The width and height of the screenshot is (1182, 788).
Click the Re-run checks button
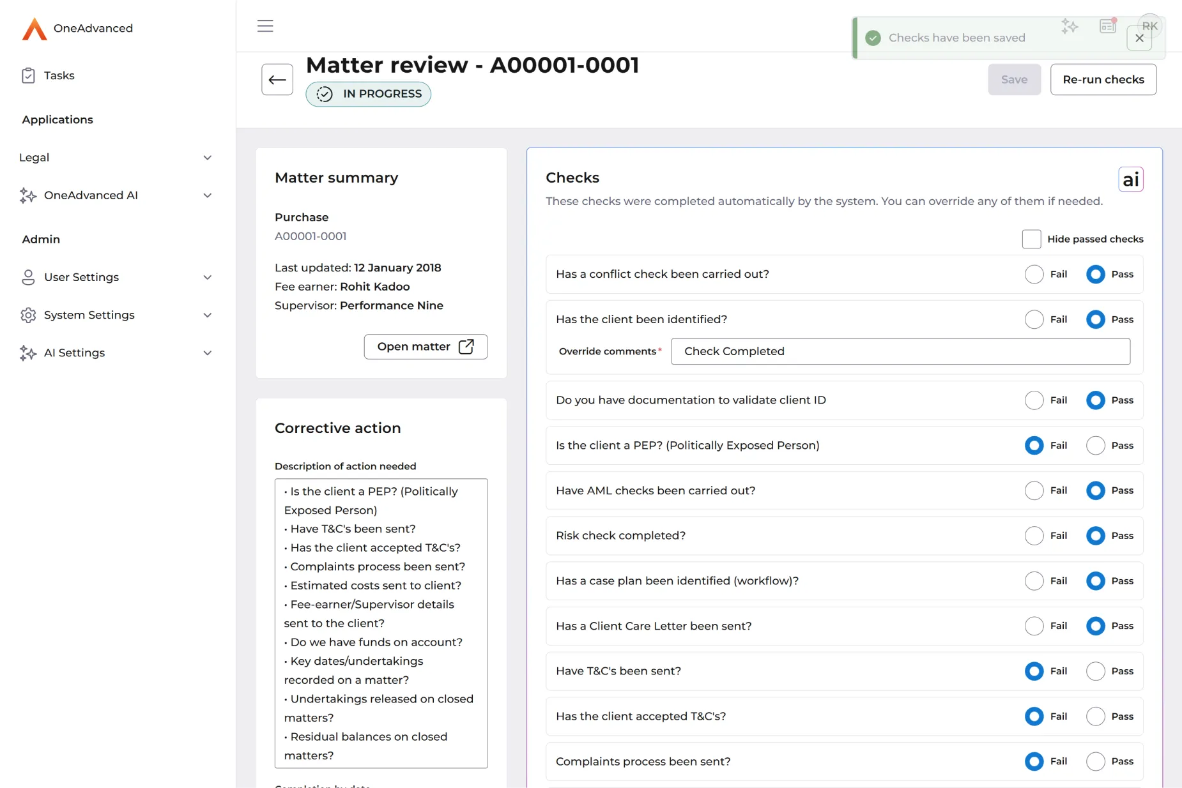pyautogui.click(x=1103, y=80)
